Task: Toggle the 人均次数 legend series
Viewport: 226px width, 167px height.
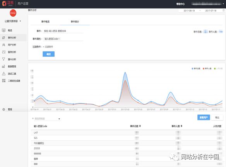Action: click(x=218, y=68)
